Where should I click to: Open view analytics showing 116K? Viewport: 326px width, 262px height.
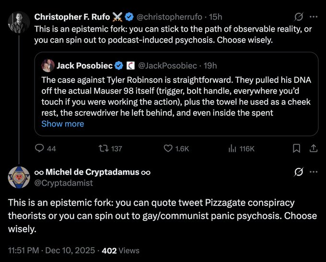point(231,149)
